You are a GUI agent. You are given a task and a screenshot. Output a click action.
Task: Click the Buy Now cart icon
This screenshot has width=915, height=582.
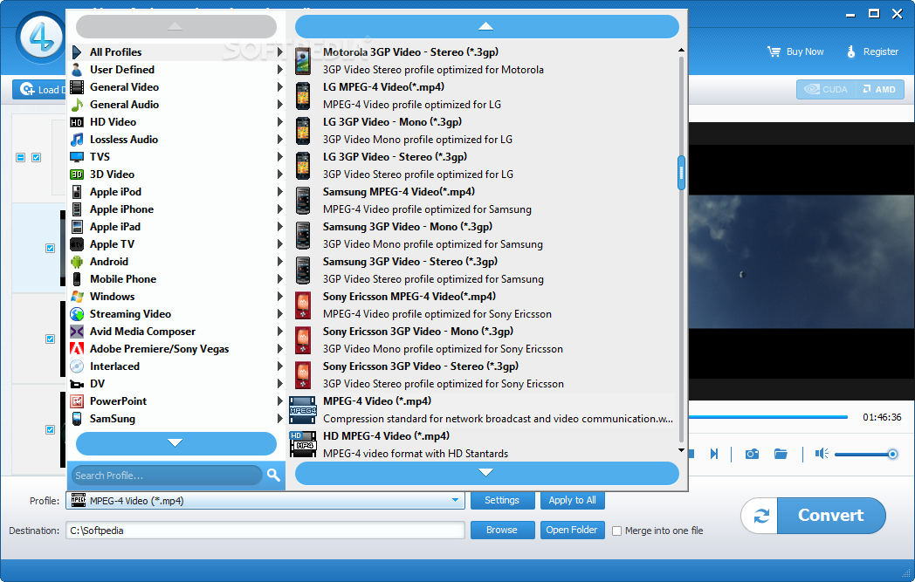[774, 51]
